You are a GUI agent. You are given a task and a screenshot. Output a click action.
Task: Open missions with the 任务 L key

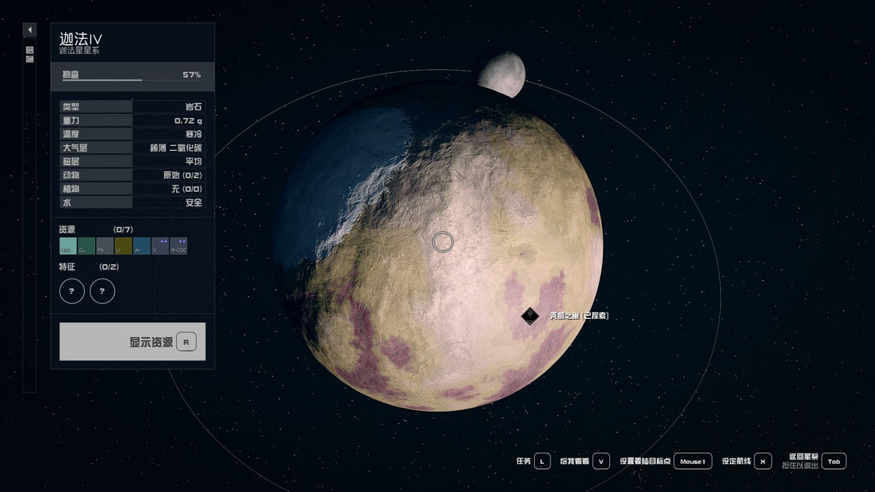tap(542, 461)
